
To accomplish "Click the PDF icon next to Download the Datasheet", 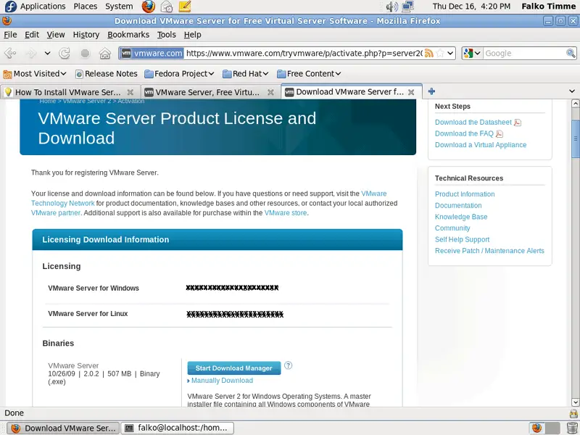I will (518, 123).
